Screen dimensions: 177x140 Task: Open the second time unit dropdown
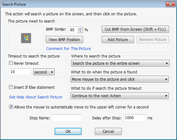click(44, 72)
